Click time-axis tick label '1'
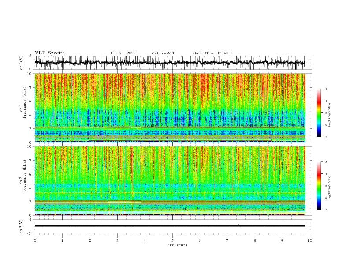Viewport: 349px width, 270px height. tap(62, 240)
